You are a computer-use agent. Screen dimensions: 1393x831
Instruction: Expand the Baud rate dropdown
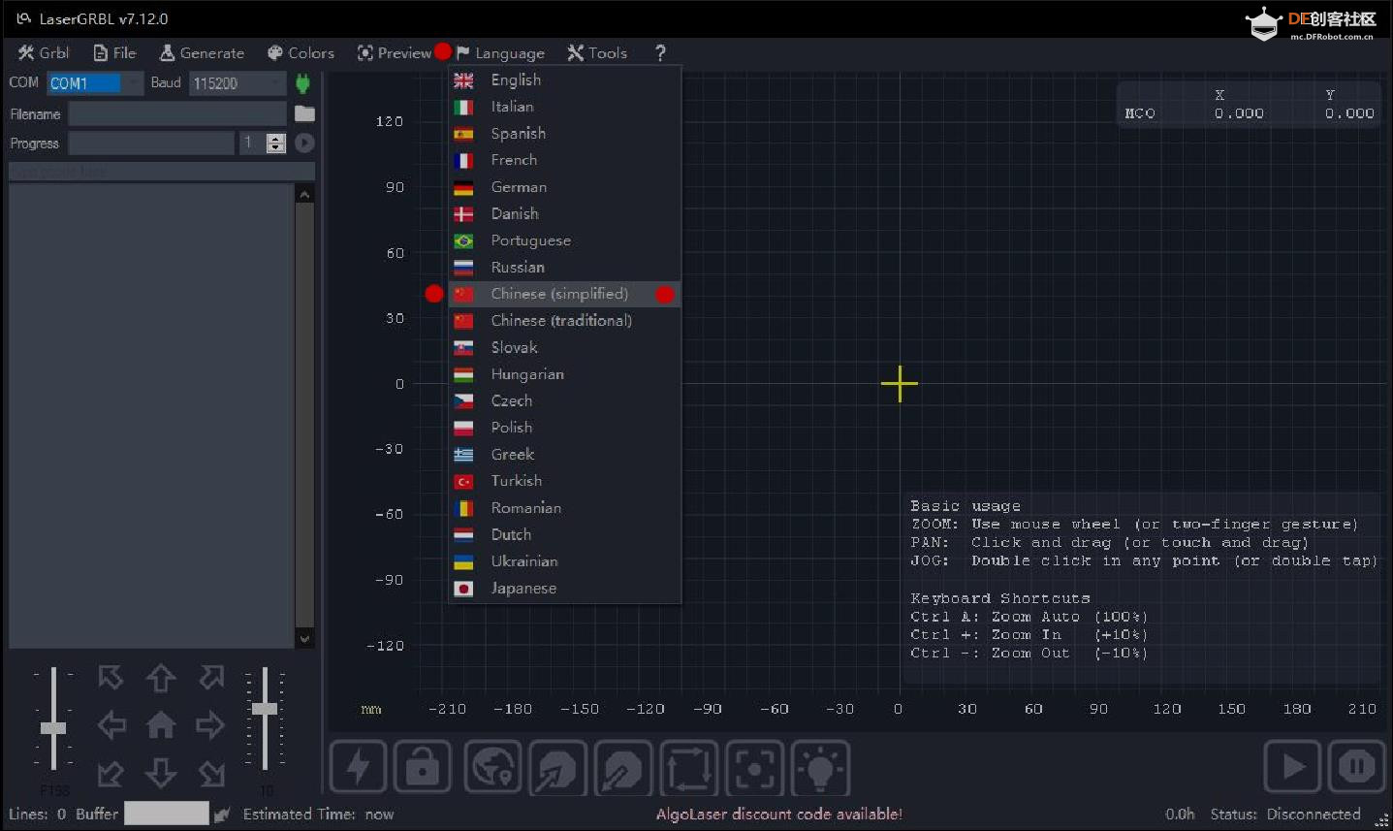(x=276, y=83)
